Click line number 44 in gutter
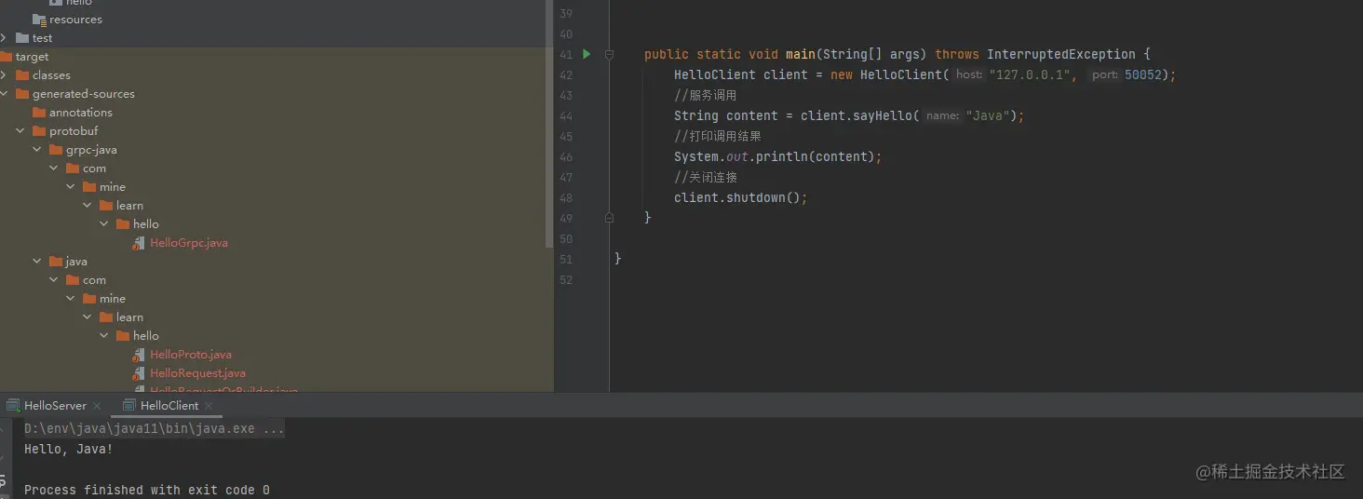Viewport: 1363px width, 499px height. [x=566, y=116]
